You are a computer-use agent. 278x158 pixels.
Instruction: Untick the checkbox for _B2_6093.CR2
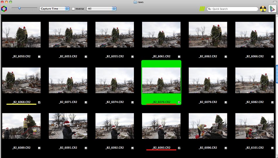179,148
